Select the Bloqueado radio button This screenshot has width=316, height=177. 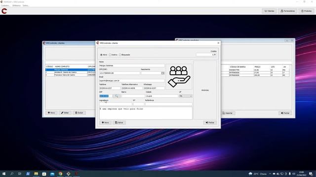tap(120, 55)
